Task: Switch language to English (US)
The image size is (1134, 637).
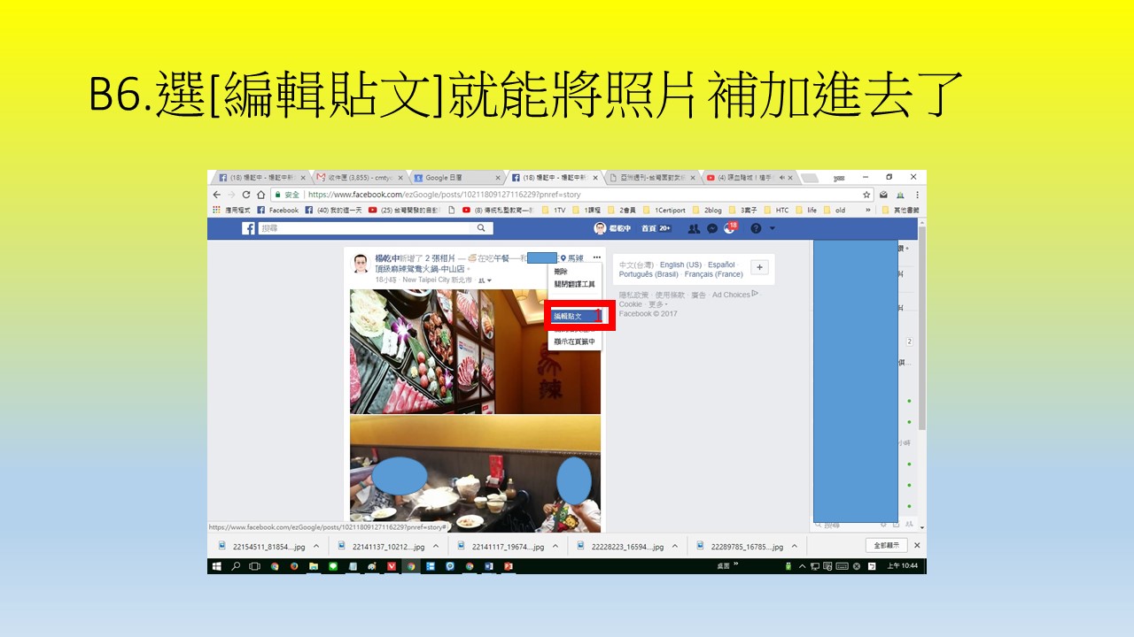Action: coord(680,265)
